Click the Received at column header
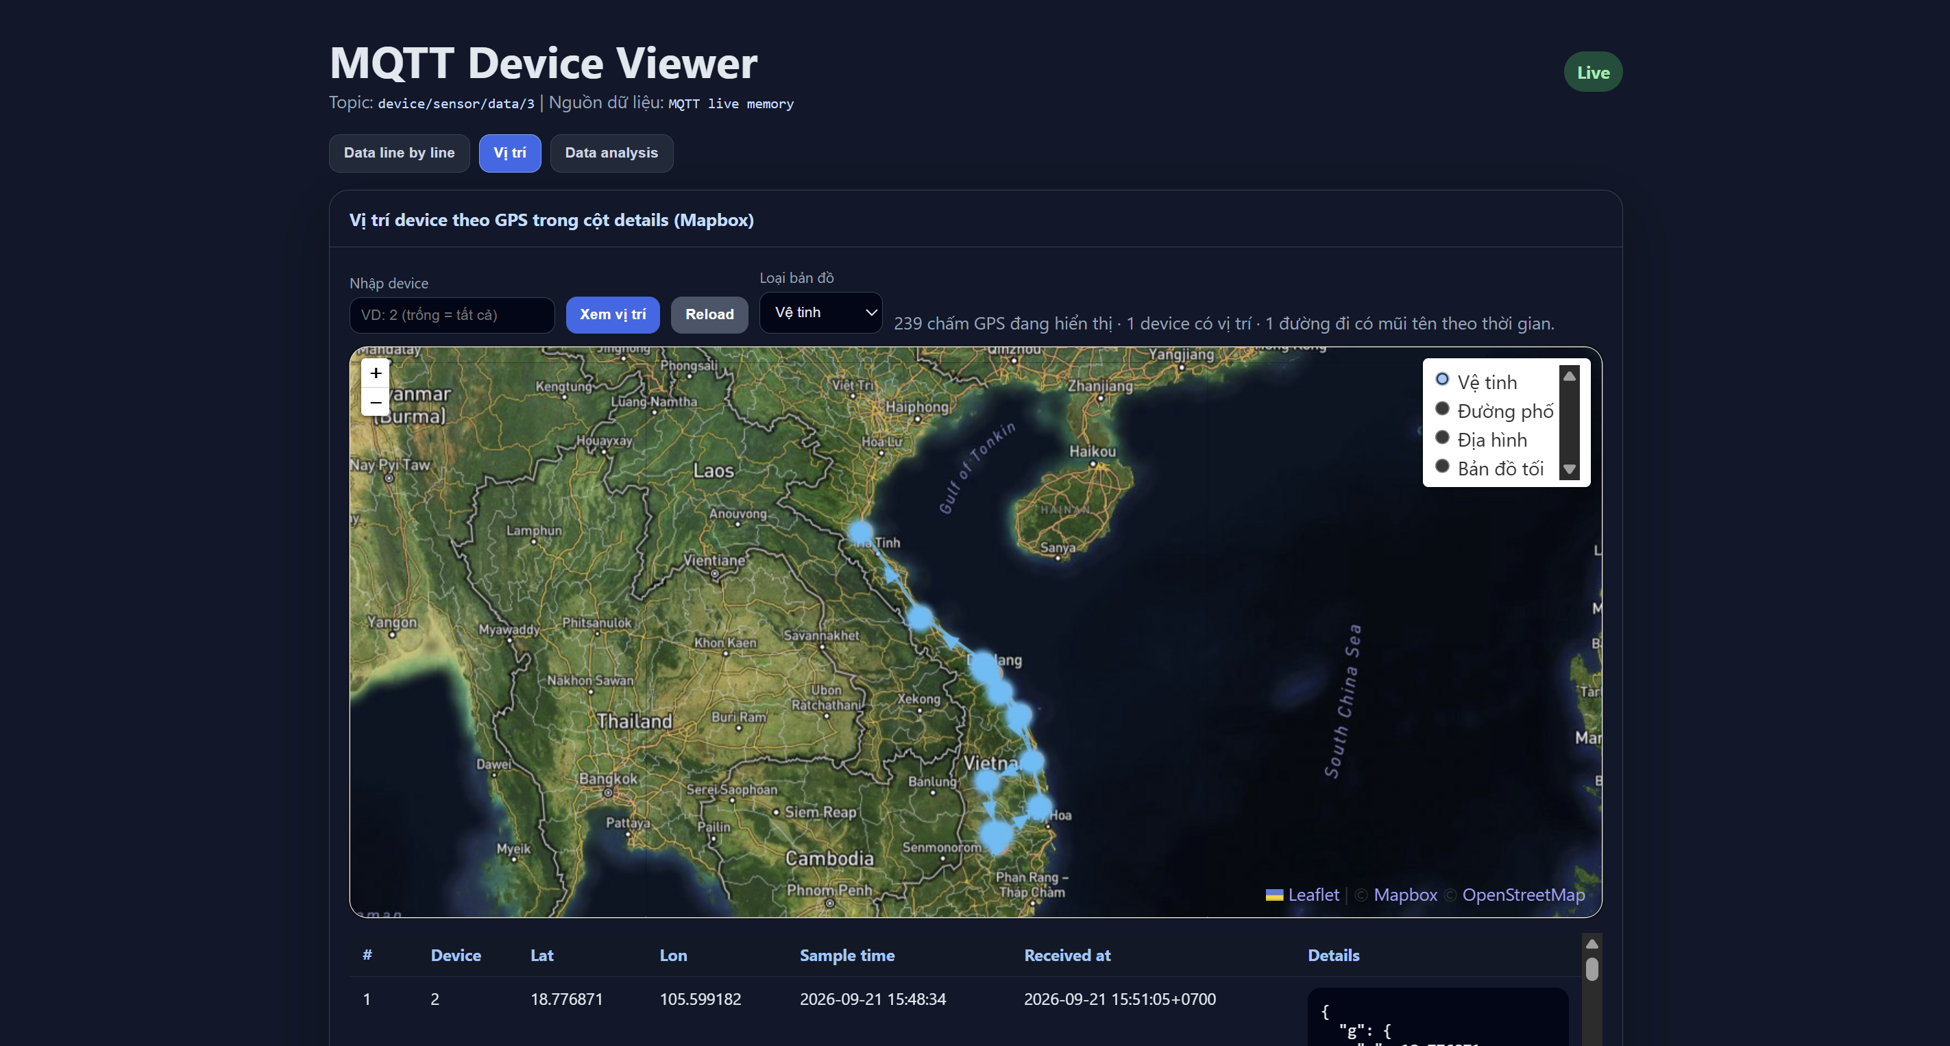This screenshot has height=1046, width=1950. [x=1067, y=956]
